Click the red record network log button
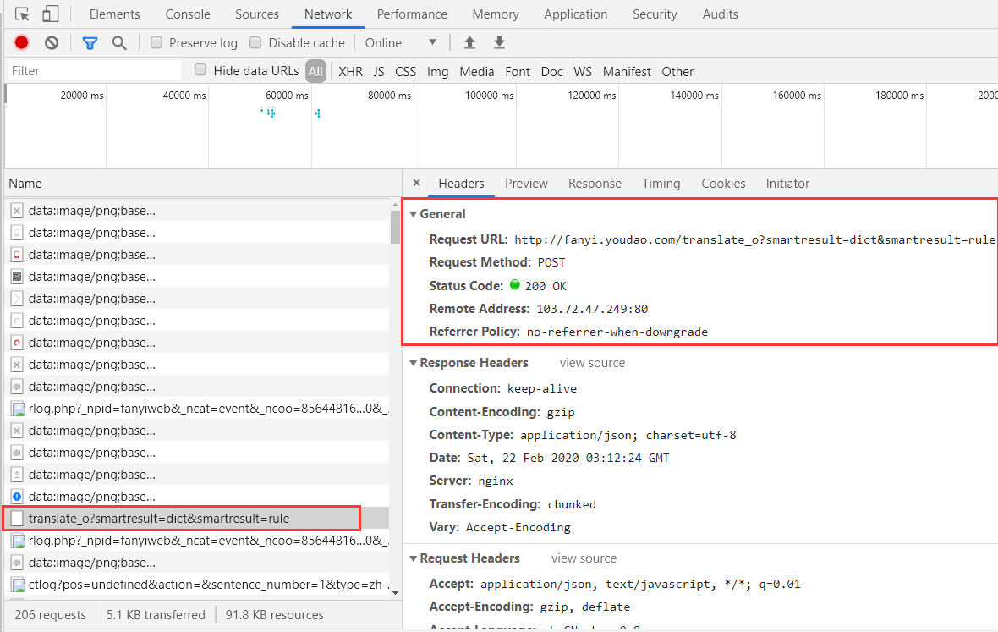Viewport: 998px width, 632px height. (21, 42)
